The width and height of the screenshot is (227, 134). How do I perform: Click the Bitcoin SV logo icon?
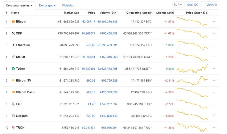[13, 80]
